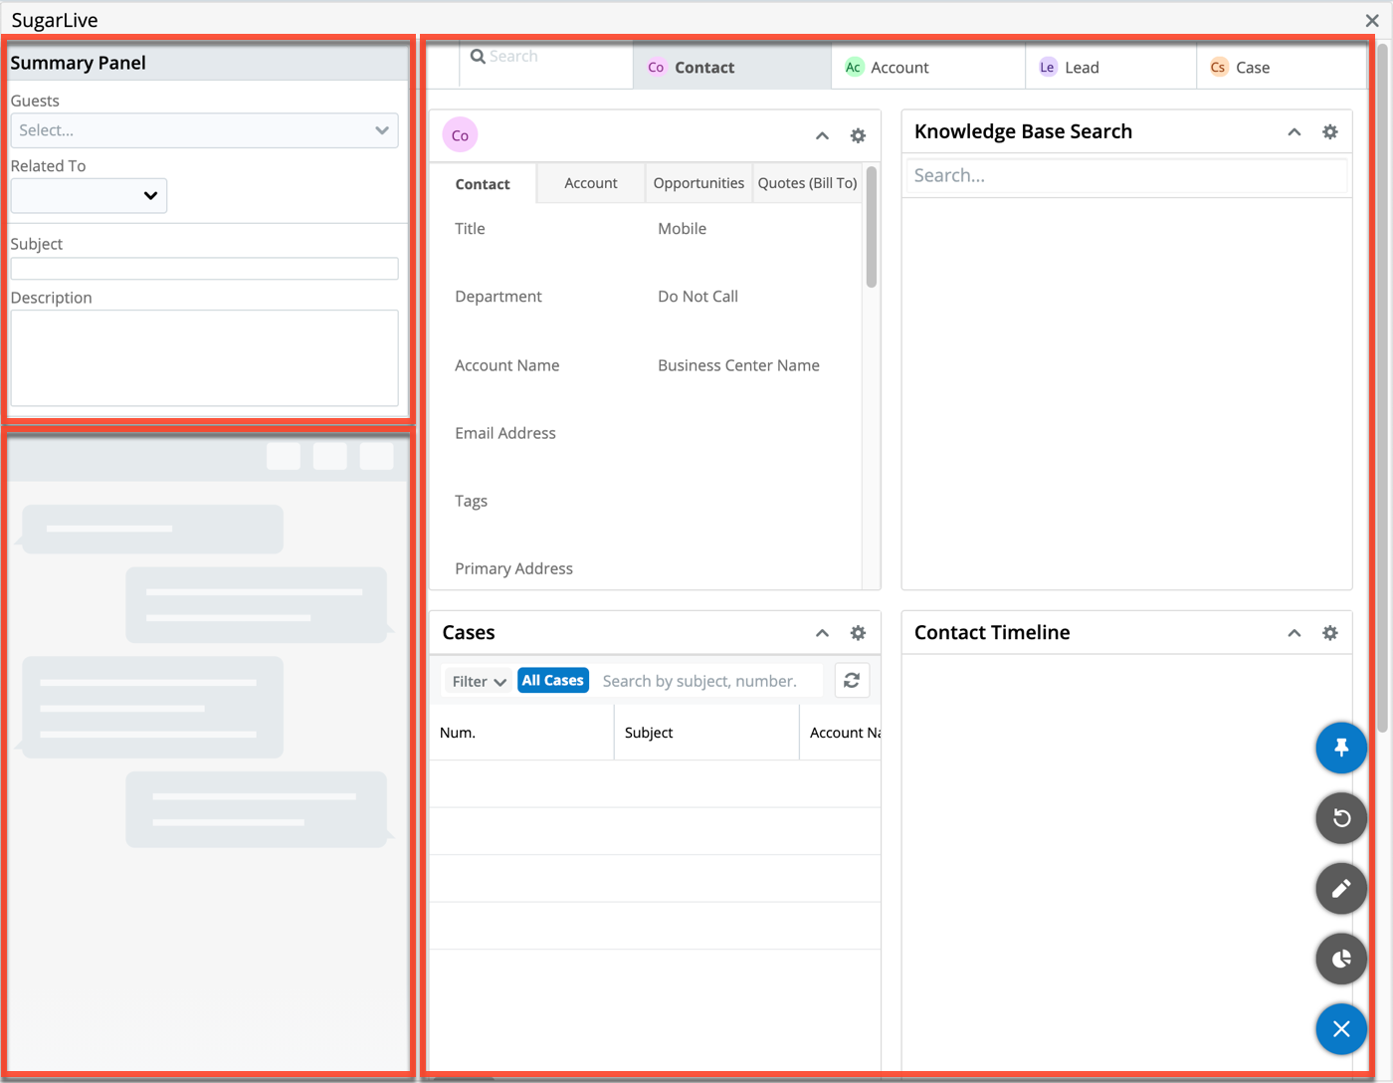
Task: Click the restore history circular arrow icon
Action: click(x=1340, y=817)
